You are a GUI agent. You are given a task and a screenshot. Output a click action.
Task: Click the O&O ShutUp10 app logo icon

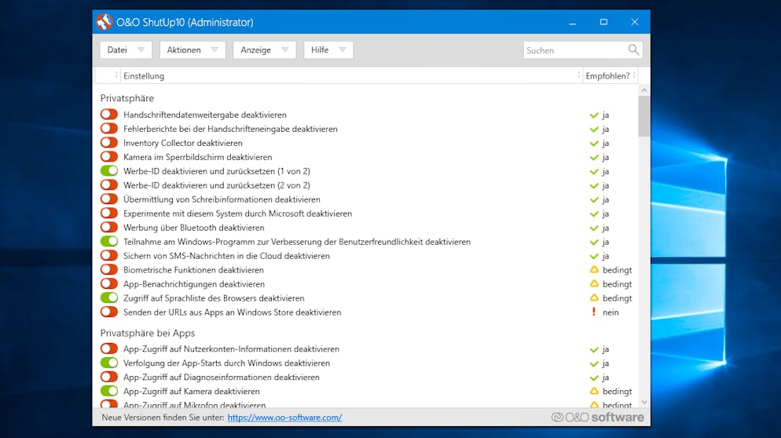[x=104, y=22]
